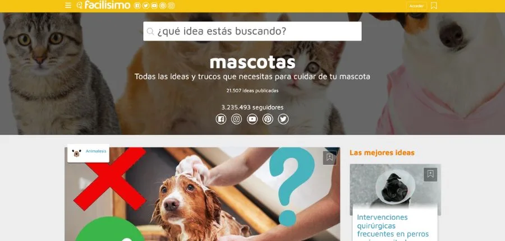Focus the '¿qué idea estás buscando?' search field

[x=252, y=31]
